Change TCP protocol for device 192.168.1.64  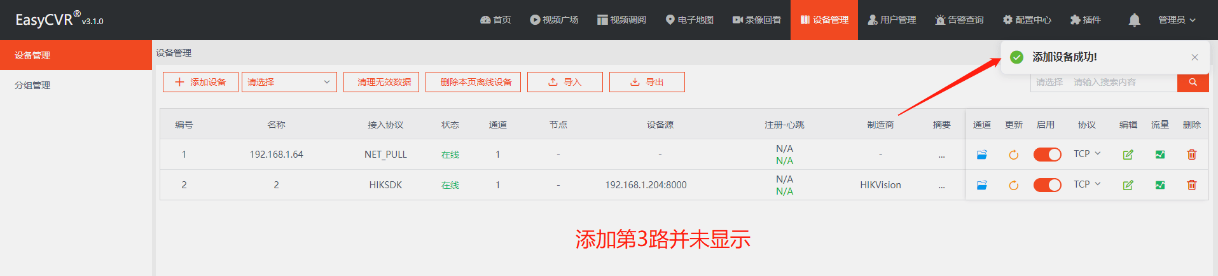pyautogui.click(x=1087, y=154)
